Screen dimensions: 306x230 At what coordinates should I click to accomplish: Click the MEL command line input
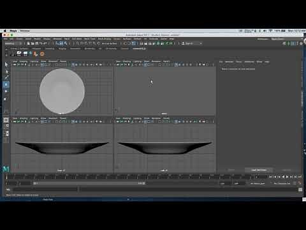(45, 189)
